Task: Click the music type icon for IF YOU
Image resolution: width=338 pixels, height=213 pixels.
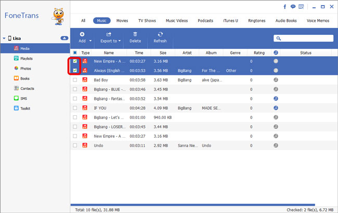Action: pyautogui.click(x=85, y=108)
